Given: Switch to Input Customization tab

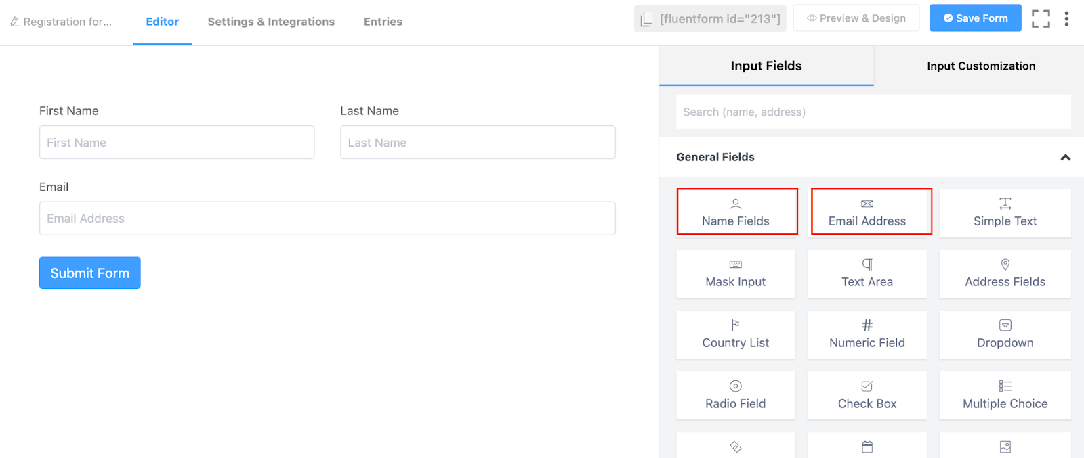Looking at the screenshot, I should coord(980,66).
